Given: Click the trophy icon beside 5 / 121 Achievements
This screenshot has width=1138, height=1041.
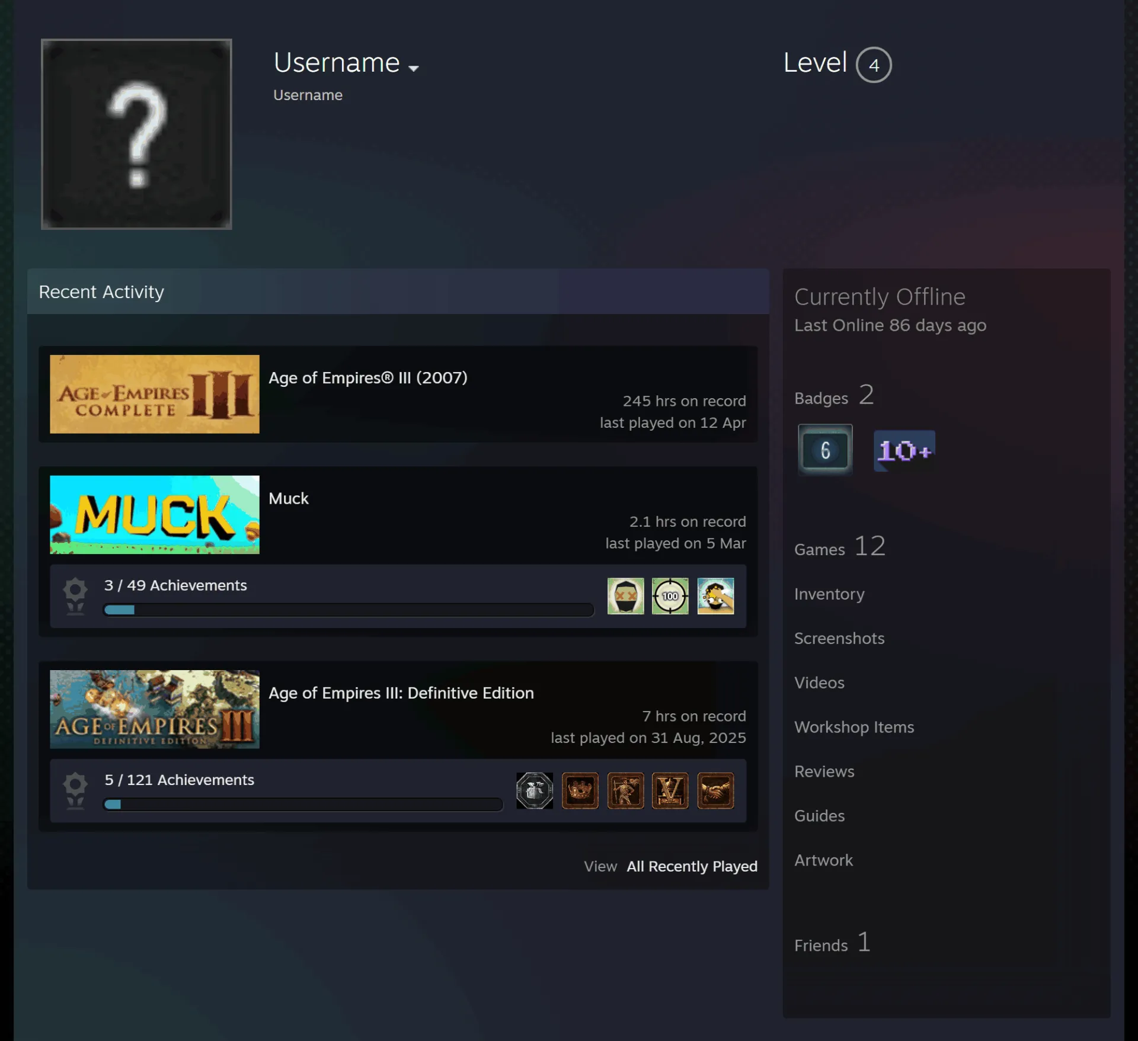Looking at the screenshot, I should 75,790.
